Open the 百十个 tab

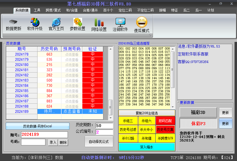point(108,10)
